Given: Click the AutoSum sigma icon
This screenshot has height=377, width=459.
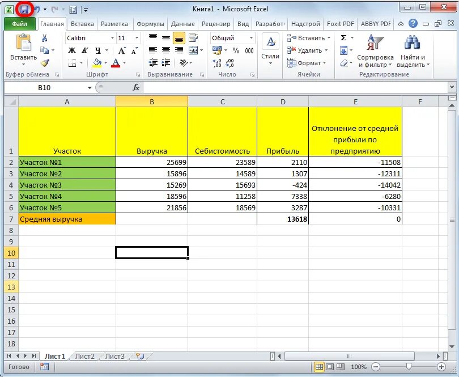Looking at the screenshot, I should [x=343, y=38].
